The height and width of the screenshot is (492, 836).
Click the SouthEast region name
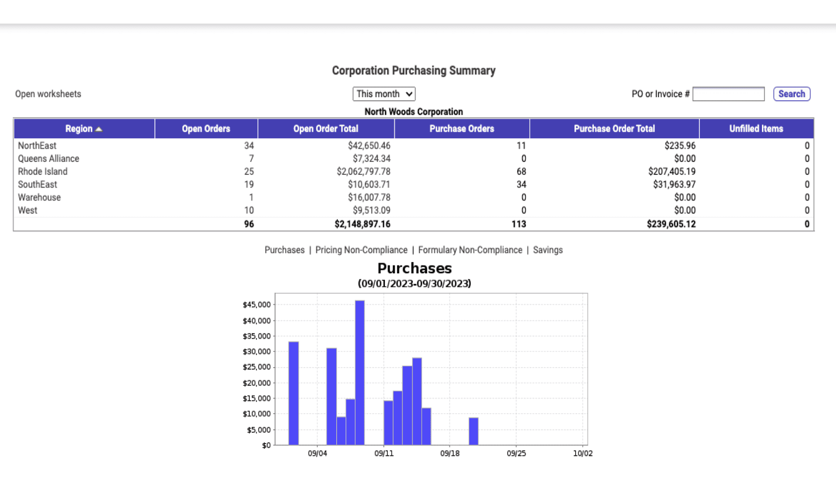click(37, 184)
